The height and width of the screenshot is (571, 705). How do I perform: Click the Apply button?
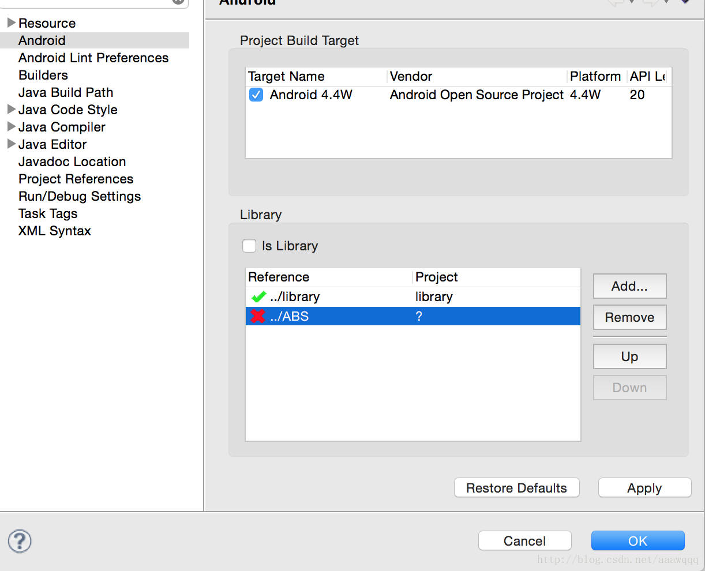coord(644,488)
